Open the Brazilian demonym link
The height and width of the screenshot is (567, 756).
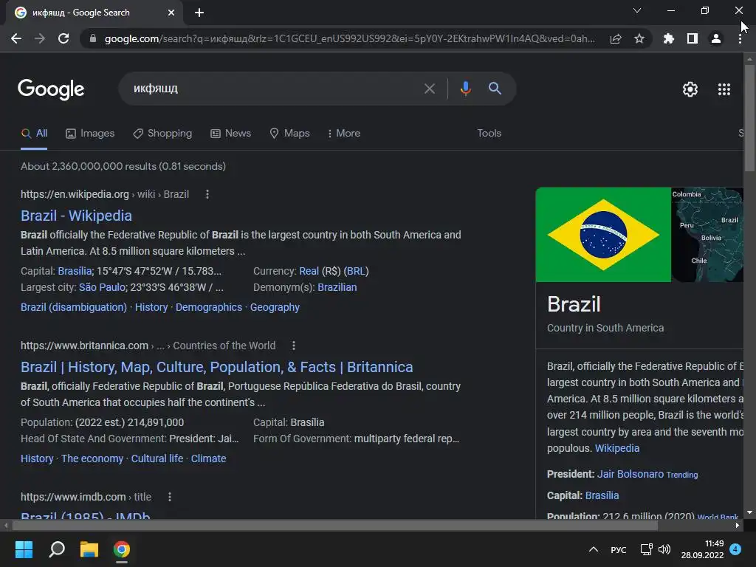tap(337, 287)
